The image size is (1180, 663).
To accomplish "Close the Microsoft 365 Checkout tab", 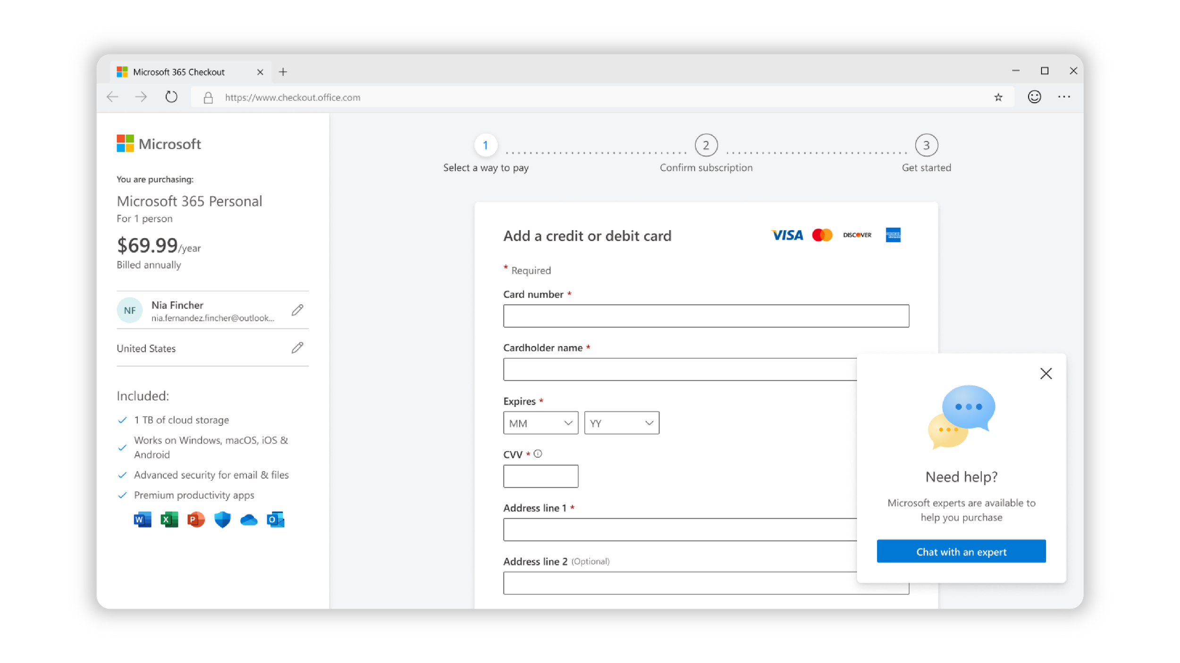I will coord(260,72).
